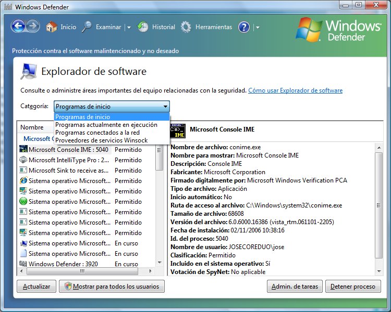Image resolution: width=391 pixels, height=312 pixels.
Task: Click the Back navigation arrow
Action: click(18, 27)
